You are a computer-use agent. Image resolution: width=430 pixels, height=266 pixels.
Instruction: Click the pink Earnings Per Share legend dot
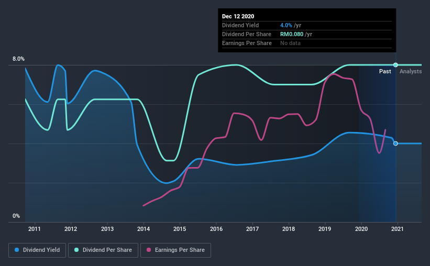149,250
